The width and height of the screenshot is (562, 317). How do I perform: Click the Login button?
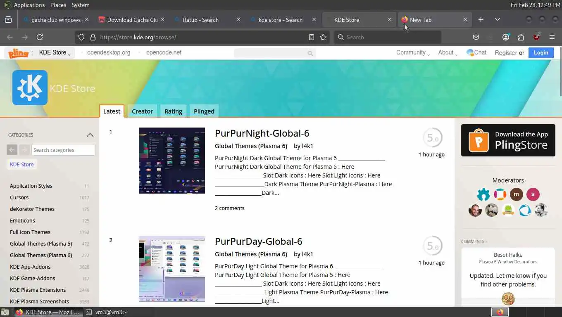(x=541, y=52)
